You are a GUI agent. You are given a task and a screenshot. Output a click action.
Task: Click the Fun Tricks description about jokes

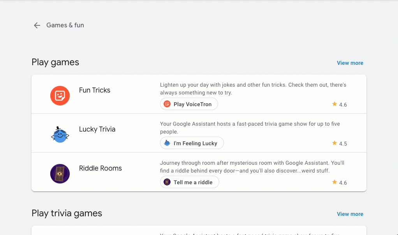coord(253,89)
